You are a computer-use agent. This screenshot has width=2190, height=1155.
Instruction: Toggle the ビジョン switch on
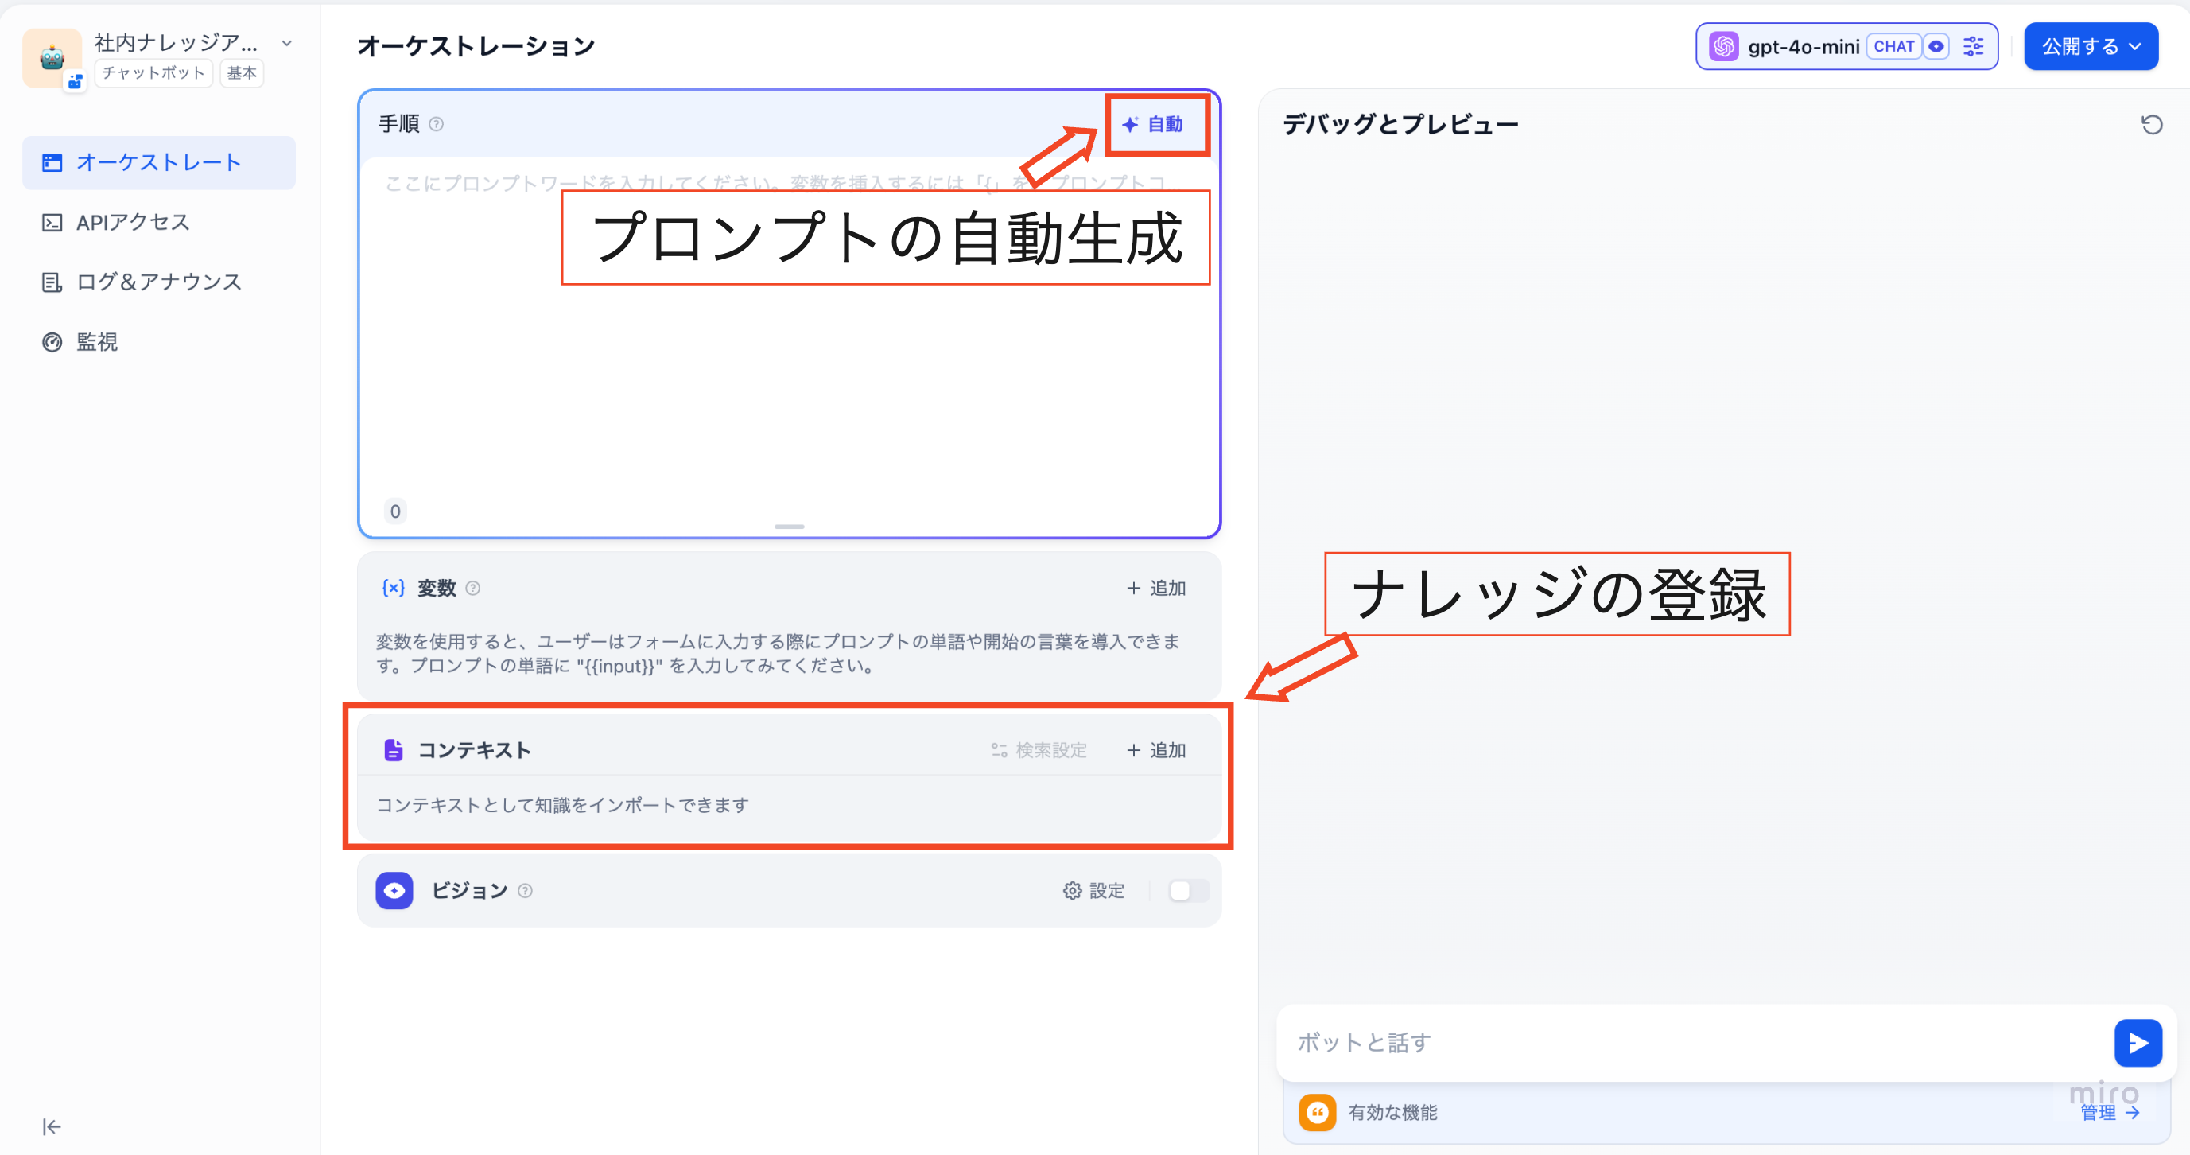(x=1188, y=889)
